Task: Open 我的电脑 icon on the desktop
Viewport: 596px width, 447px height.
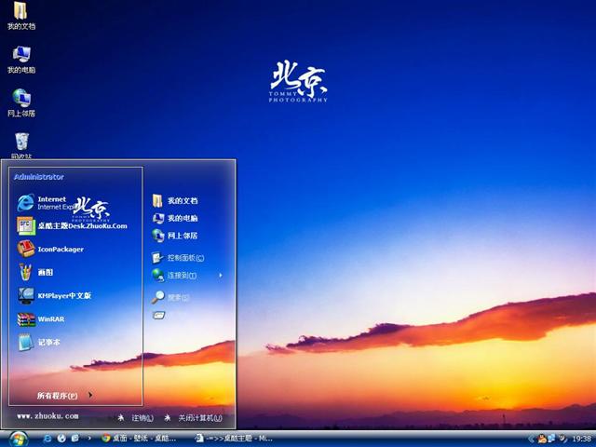Action: (21, 60)
